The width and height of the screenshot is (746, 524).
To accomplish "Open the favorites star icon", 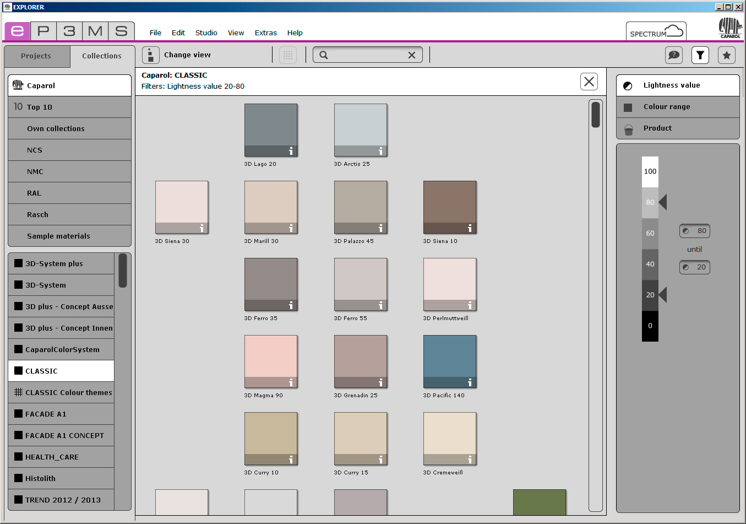I will click(727, 55).
